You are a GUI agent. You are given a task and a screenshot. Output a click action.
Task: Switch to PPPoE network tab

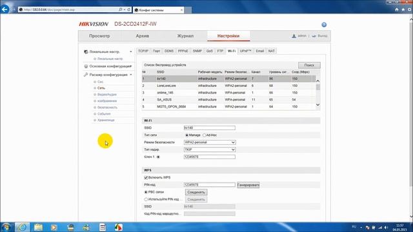(183, 51)
